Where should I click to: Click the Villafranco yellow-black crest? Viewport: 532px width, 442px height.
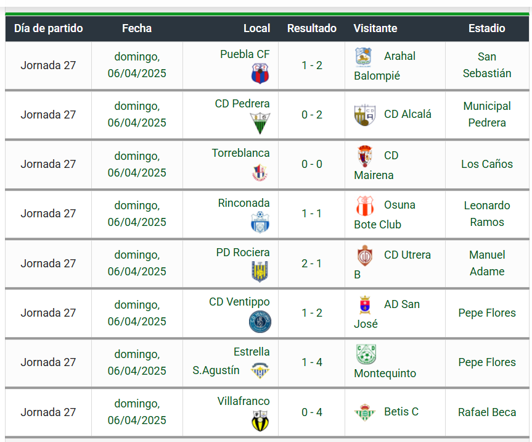(x=260, y=420)
